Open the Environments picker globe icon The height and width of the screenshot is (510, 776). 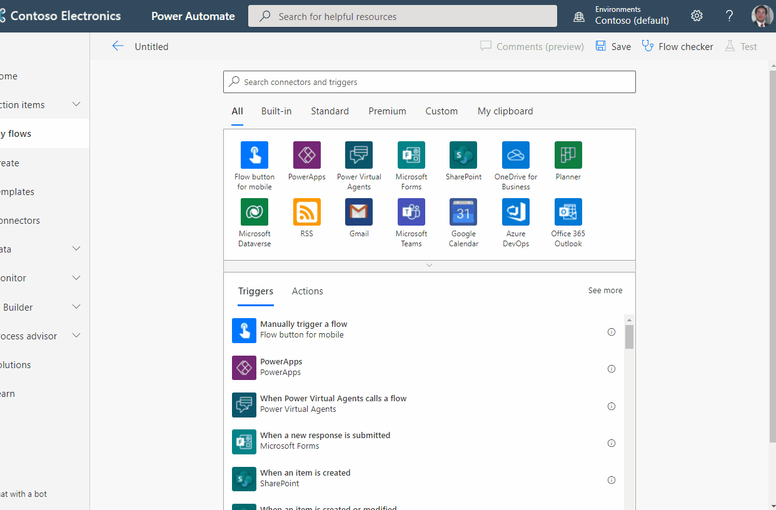click(579, 17)
